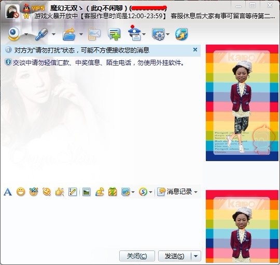Open font settings with the A icon
Viewport: 280px width, 265px height.
[x=8, y=192]
